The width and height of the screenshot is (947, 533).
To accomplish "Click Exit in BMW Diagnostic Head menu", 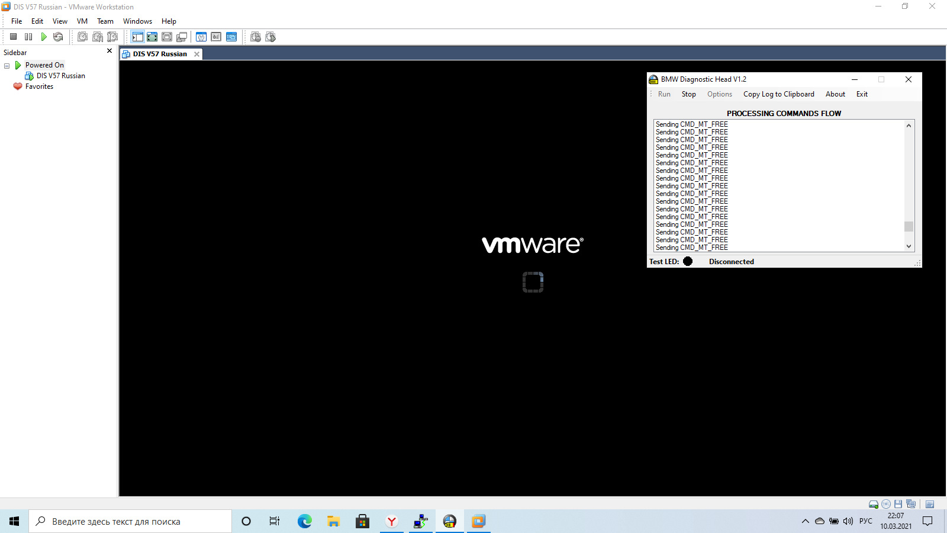I will coord(862,94).
